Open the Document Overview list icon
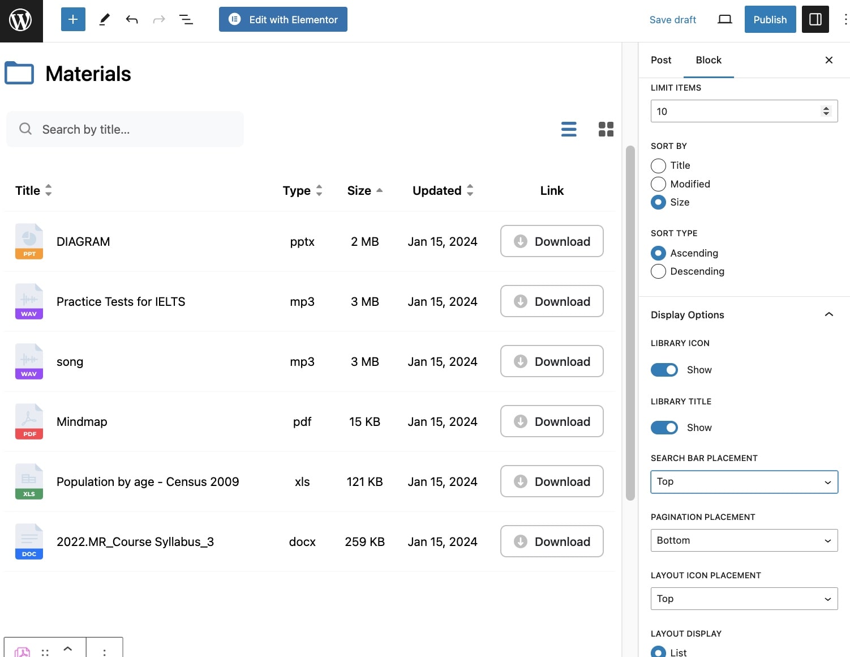Screen dimensions: 850x657 tap(186, 19)
